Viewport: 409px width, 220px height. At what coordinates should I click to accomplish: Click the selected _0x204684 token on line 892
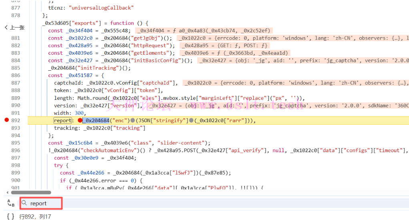coord(96,121)
